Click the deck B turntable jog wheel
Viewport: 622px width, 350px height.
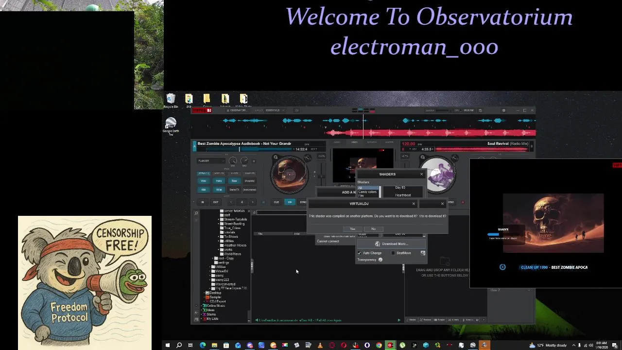coord(437,174)
